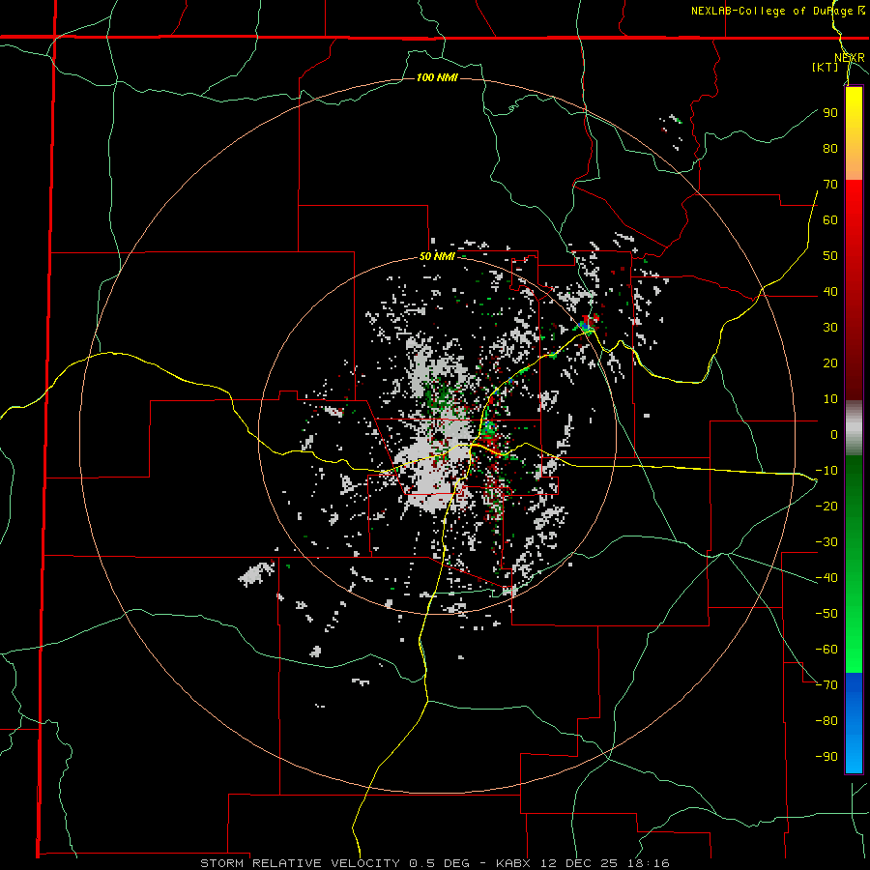Image resolution: width=870 pixels, height=870 pixels.
Task: Click the positive 90 value on the velocity scale
Action: tap(830, 113)
